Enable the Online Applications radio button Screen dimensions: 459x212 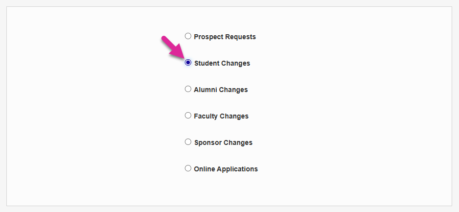(x=188, y=168)
